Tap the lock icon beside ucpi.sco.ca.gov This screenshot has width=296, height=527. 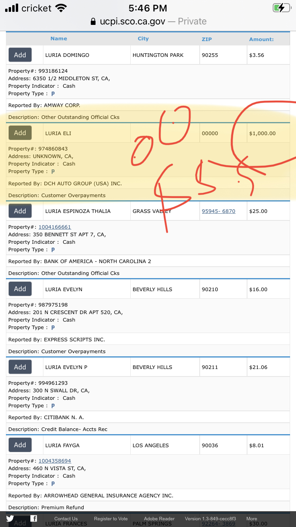tap(93, 21)
